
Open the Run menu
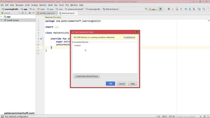pos(56,5)
